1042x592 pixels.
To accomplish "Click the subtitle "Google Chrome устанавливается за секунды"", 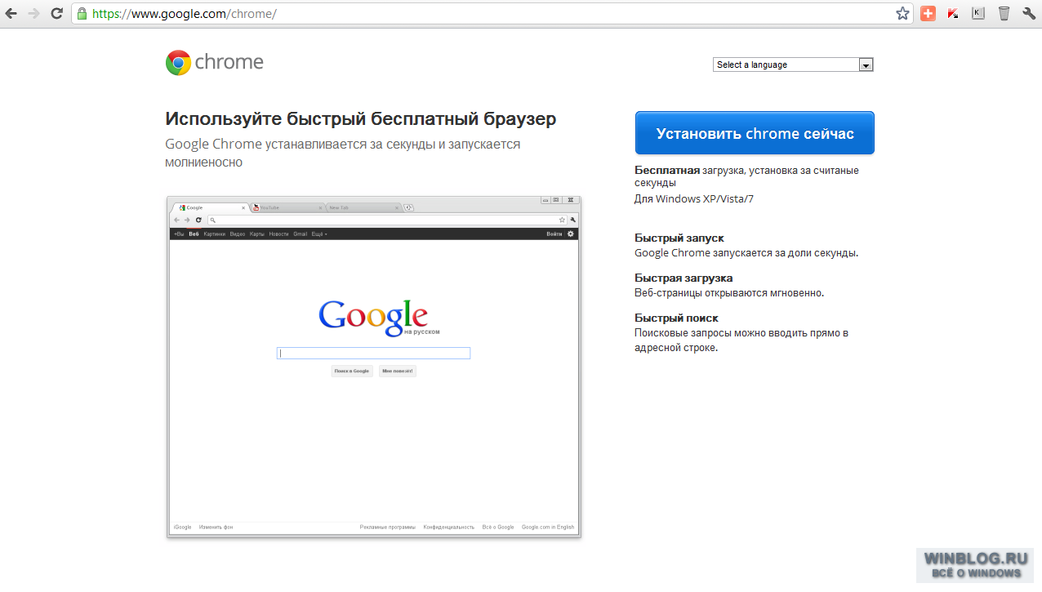I will pos(342,153).
